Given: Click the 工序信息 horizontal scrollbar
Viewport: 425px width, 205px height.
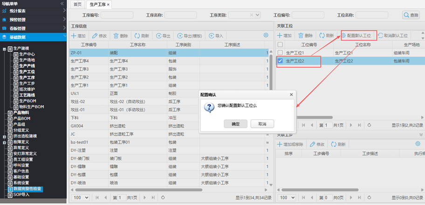Looking at the screenshot, I should coord(138,190).
